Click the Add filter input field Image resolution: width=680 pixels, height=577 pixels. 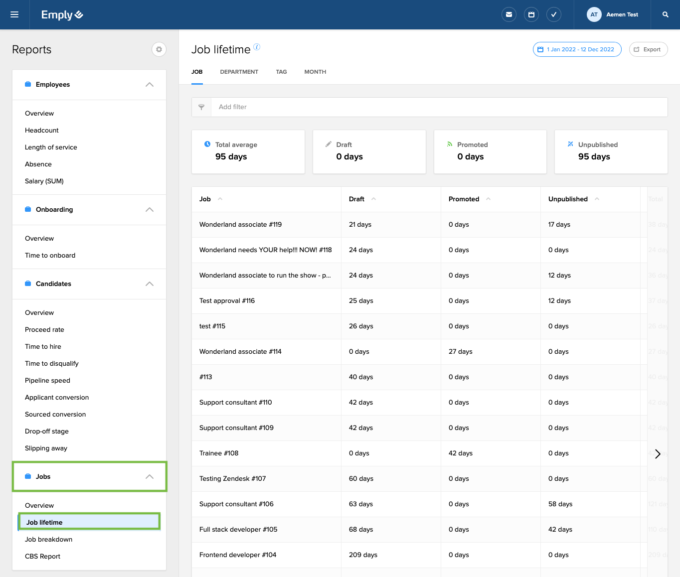coord(439,107)
